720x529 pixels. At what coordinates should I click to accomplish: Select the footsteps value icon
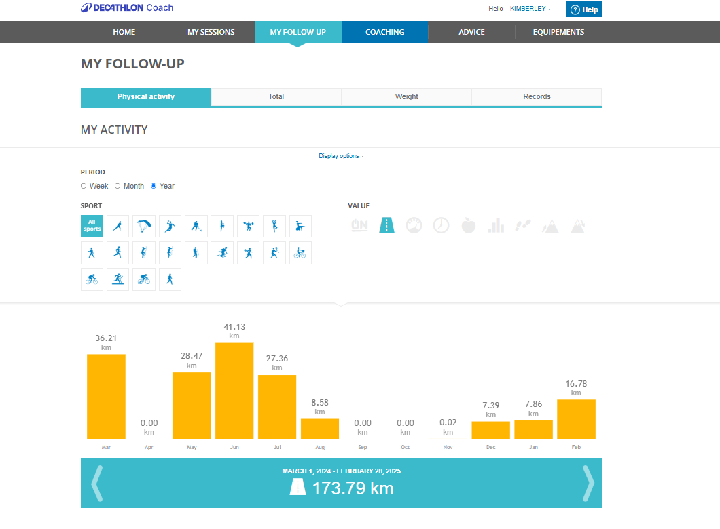coord(523,225)
